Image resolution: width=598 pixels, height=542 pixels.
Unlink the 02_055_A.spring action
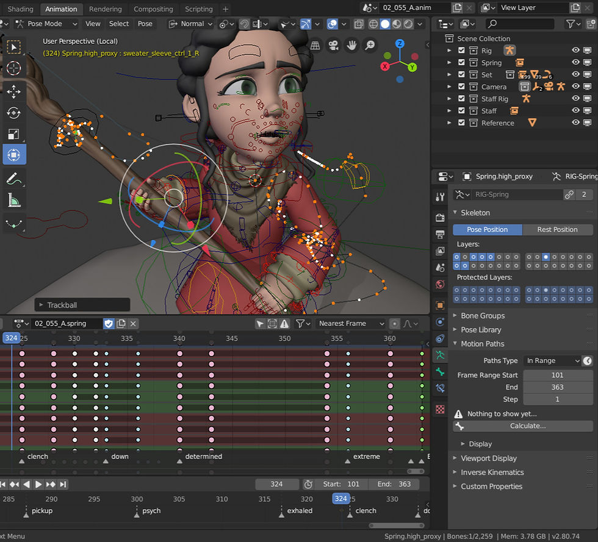[x=133, y=324]
